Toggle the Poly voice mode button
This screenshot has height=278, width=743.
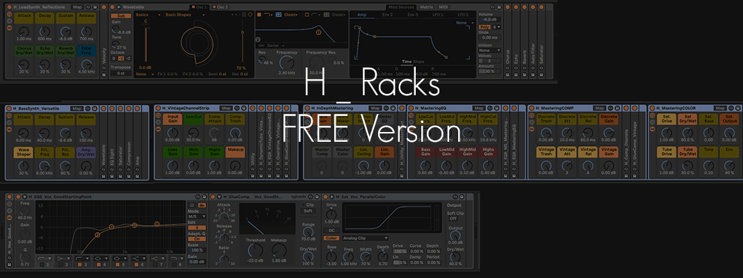point(484,27)
